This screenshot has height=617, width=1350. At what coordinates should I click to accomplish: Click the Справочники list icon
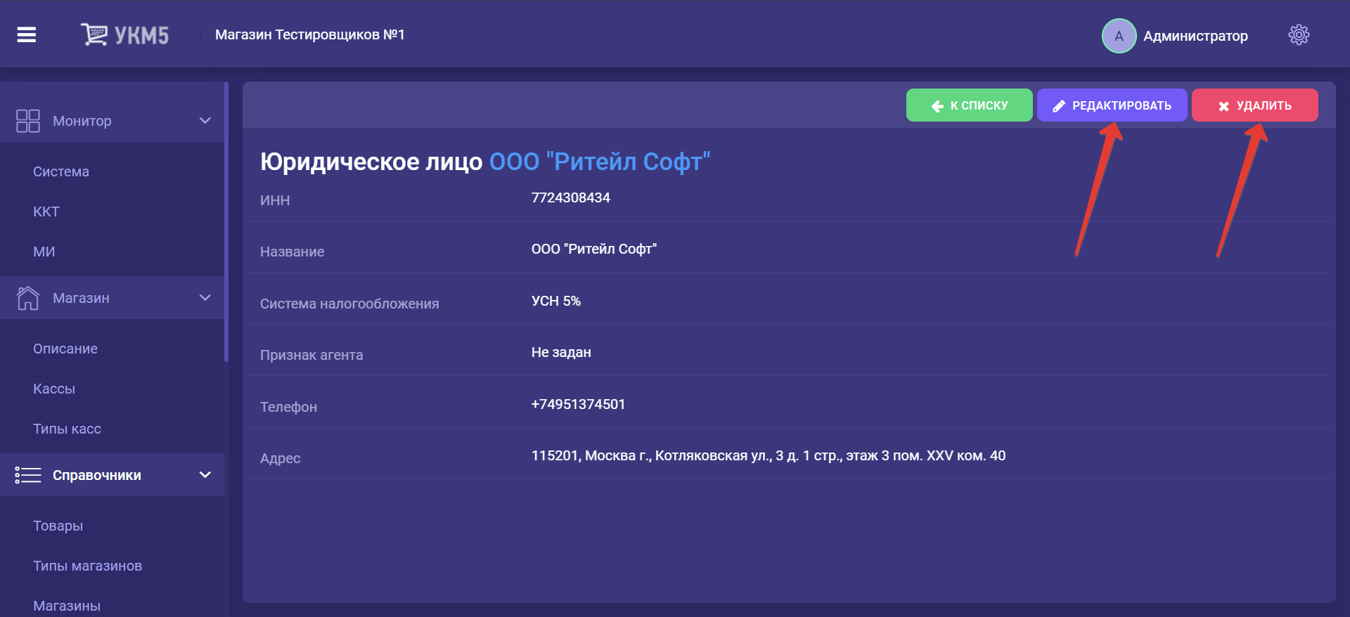click(28, 475)
